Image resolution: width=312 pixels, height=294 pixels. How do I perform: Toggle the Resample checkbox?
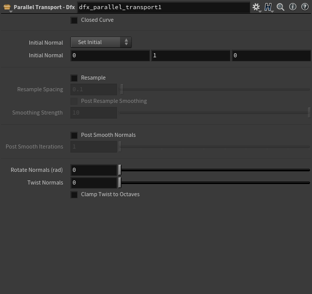(74, 78)
